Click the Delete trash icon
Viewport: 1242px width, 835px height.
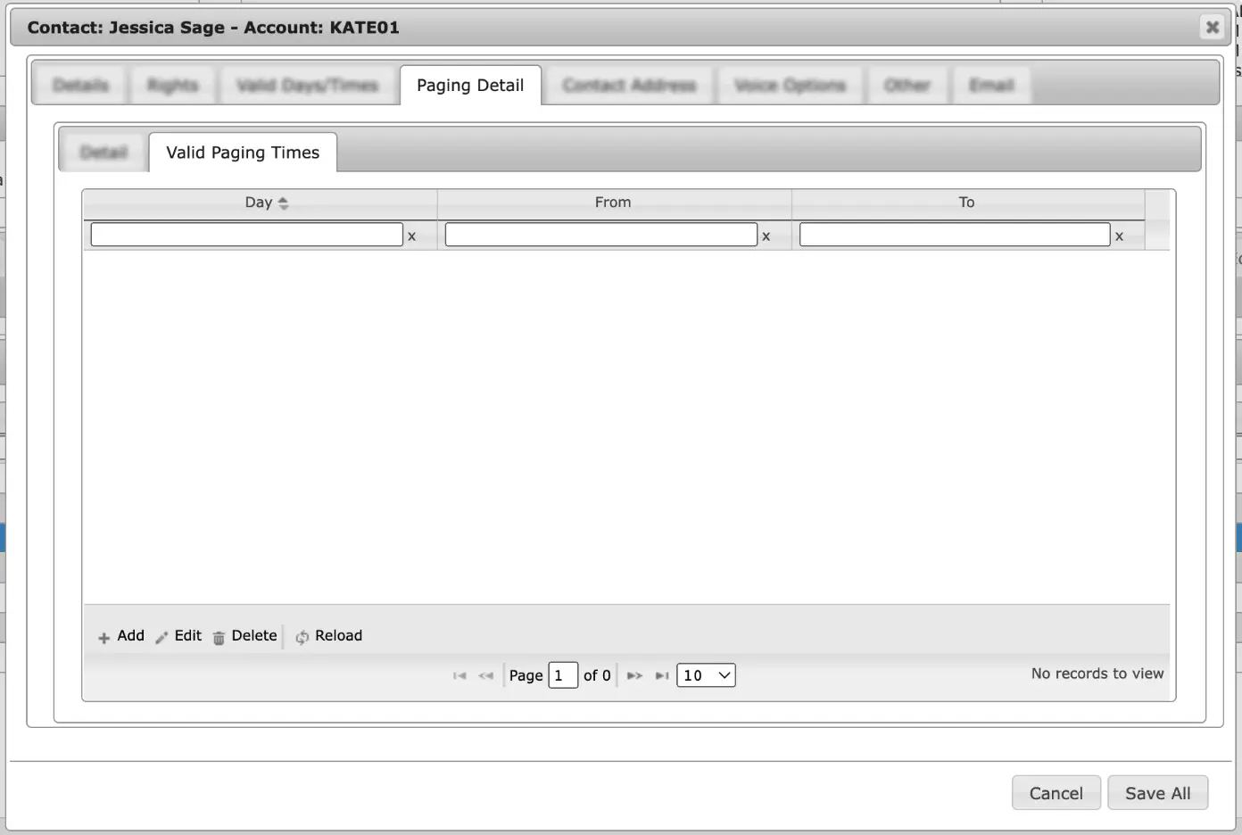tap(219, 638)
